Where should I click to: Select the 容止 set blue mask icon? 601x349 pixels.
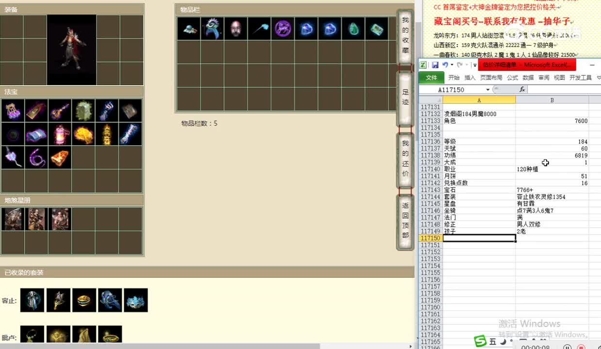coord(136,301)
